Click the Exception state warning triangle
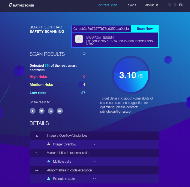 point(49,178)
